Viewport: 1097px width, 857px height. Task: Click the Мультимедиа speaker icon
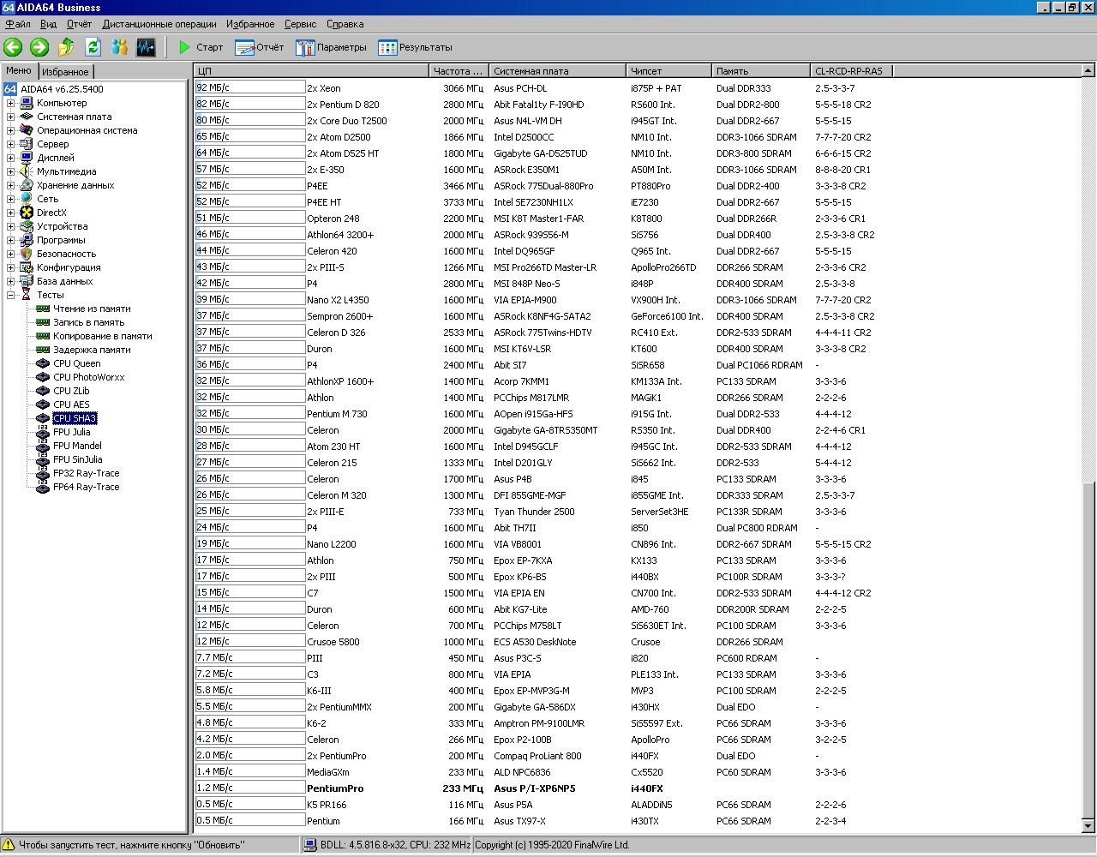(27, 171)
